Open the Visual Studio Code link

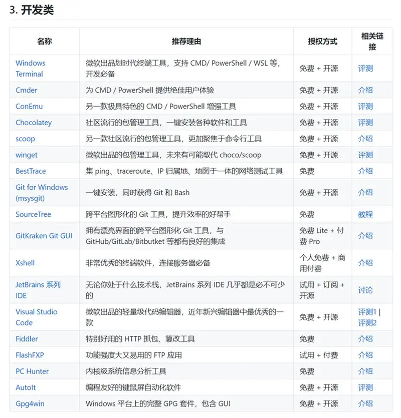[x=36, y=317]
